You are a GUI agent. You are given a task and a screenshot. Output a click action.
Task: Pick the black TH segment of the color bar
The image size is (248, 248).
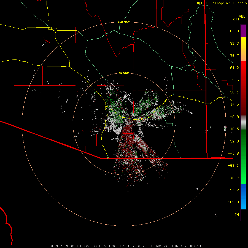click(243, 215)
